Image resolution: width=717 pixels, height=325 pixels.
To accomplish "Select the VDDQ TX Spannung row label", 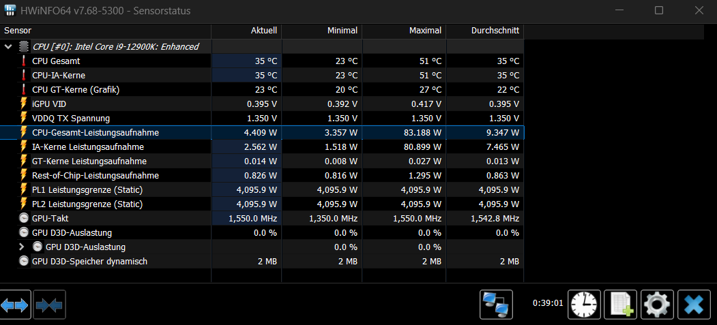I will 71,119.
